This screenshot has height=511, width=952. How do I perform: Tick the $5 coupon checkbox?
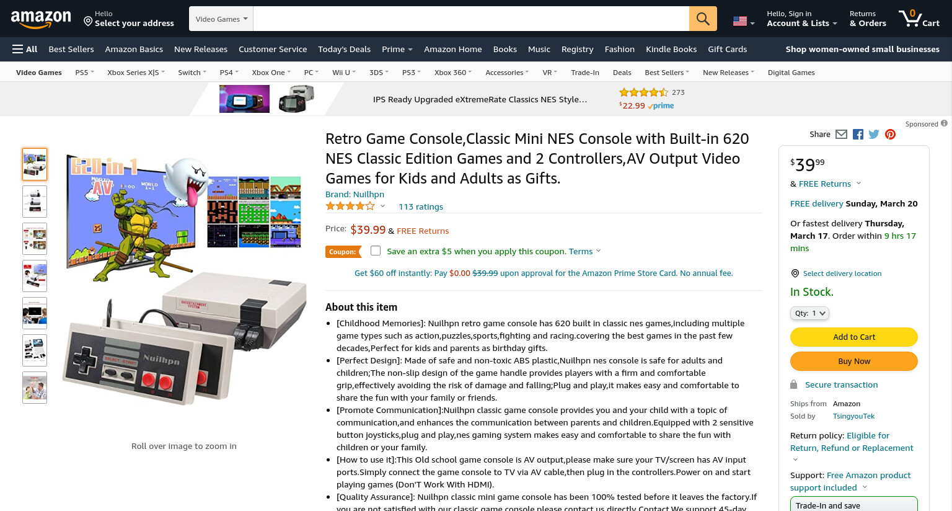coord(376,251)
